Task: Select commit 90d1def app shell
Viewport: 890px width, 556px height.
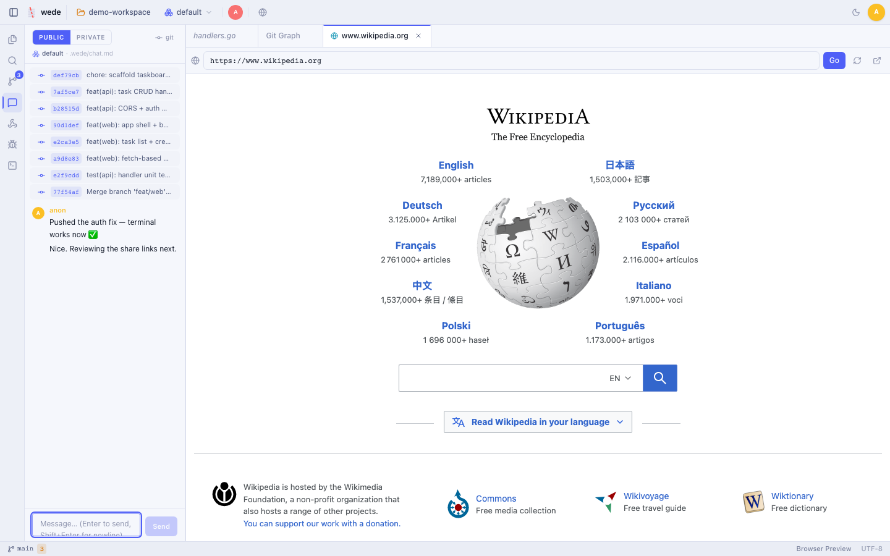Action: pyautogui.click(x=105, y=125)
